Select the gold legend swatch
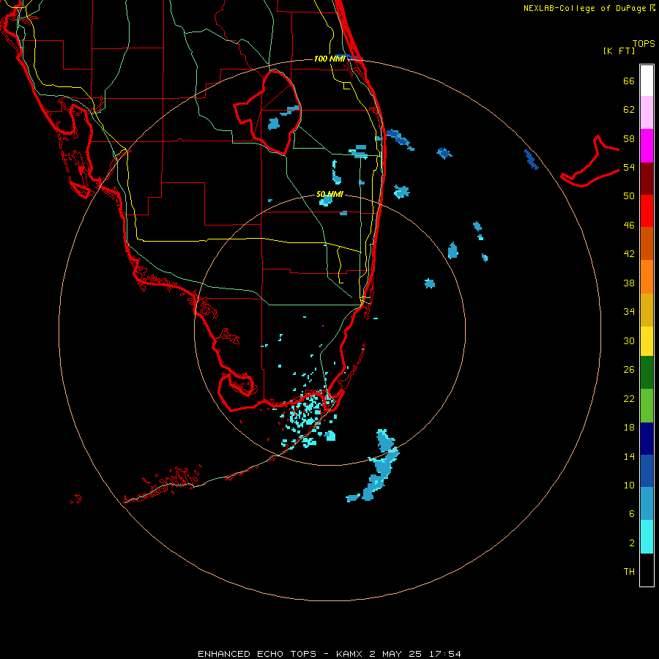The image size is (659, 659). coord(647,310)
